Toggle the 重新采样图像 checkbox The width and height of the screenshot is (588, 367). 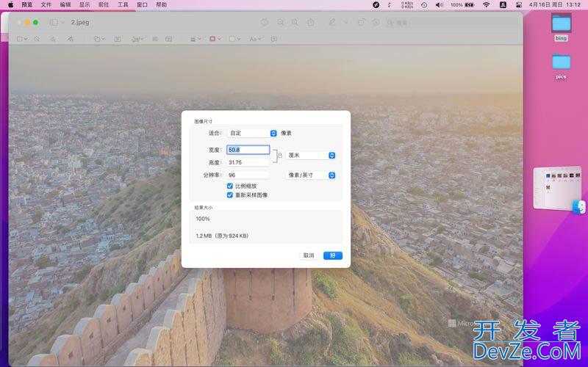click(x=230, y=195)
